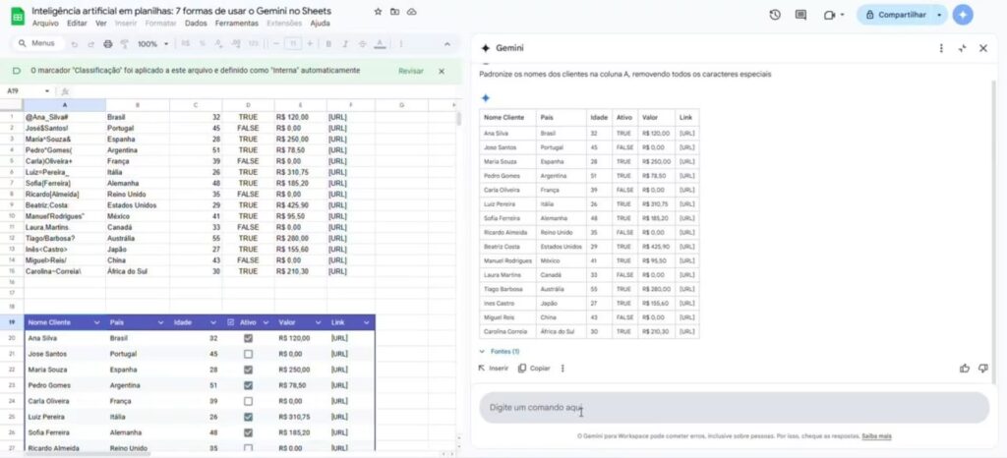Open the text color picker

pyautogui.click(x=380, y=44)
